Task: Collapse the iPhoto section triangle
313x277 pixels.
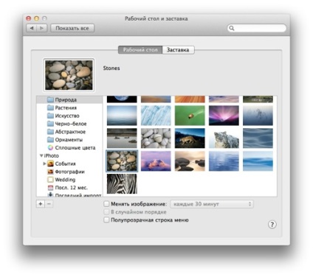Action: (41, 155)
